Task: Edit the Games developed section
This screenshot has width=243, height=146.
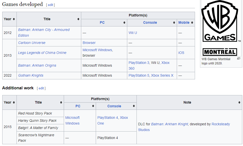Action: tap(50, 5)
